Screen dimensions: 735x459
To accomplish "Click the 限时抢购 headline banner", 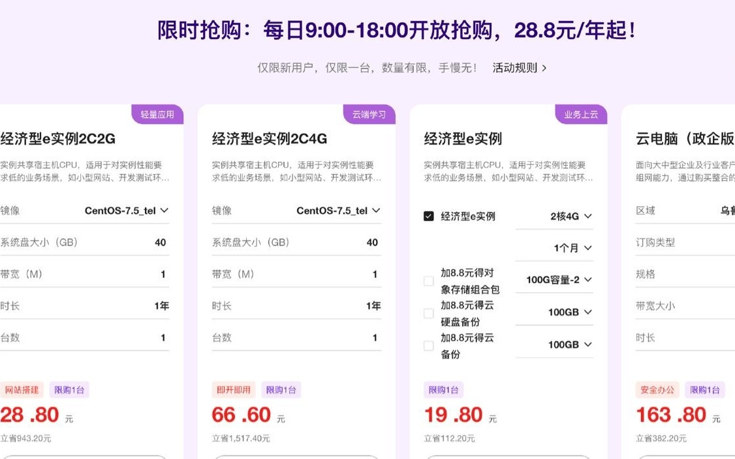I will [x=397, y=31].
